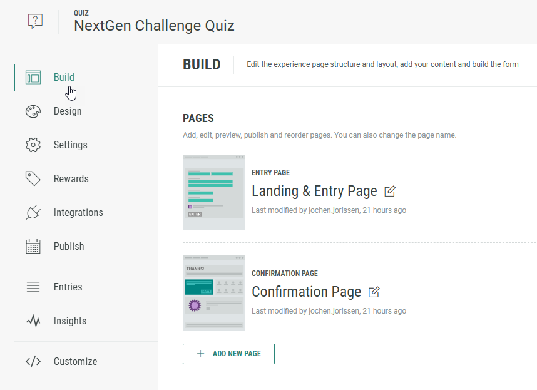Select the Rewards tag icon
Screen dimensions: 537x390
33,179
